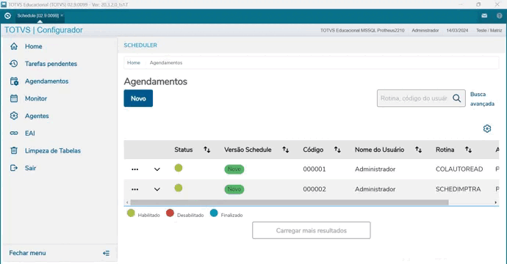The image size is (507, 264).
Task: Click Novo badge in row 000002
Action: (234, 189)
